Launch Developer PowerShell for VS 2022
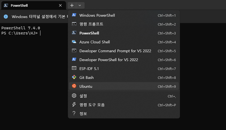Image resolution: width=226 pixels, height=130 pixels. 124,59
